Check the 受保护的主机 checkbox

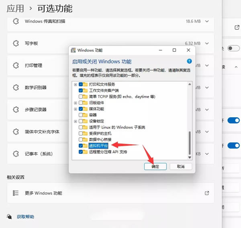pyautogui.click(x=81, y=133)
